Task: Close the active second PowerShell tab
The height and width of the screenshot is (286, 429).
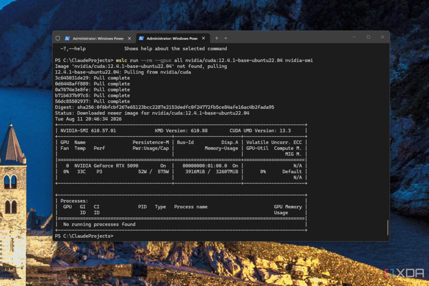Action: coord(203,39)
